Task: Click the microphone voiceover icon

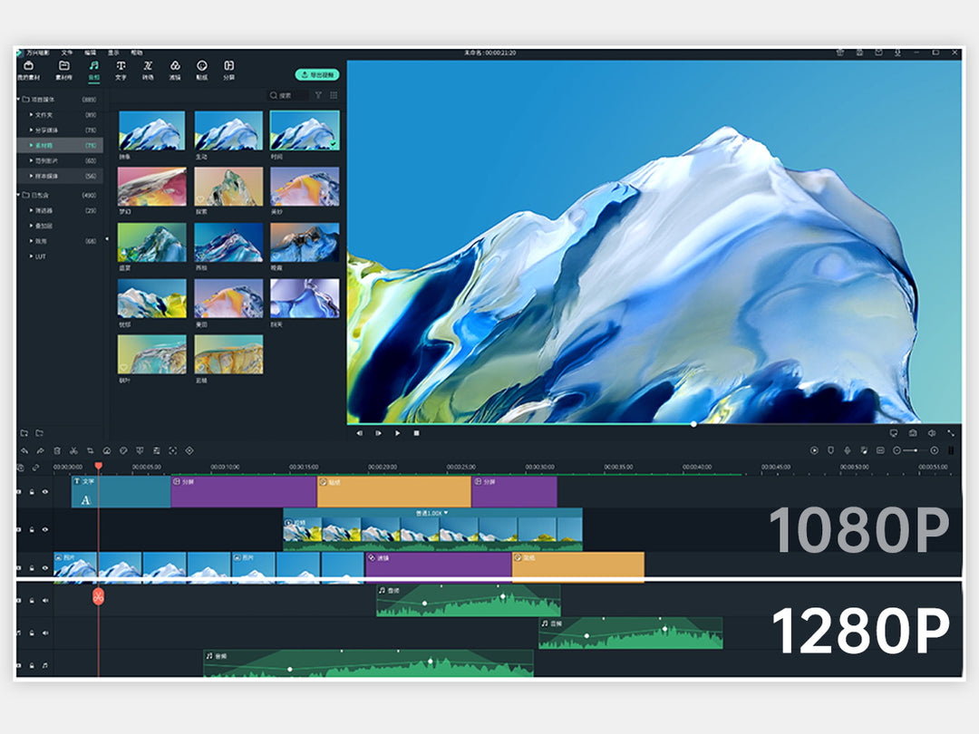Action: (x=847, y=450)
